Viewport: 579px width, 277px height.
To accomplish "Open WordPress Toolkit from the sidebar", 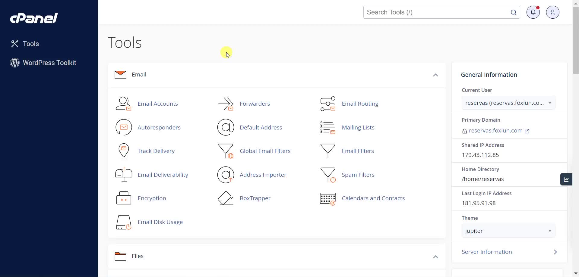I will click(x=49, y=63).
